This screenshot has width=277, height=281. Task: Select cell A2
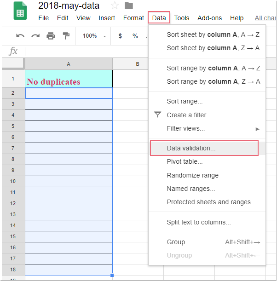pos(69,93)
